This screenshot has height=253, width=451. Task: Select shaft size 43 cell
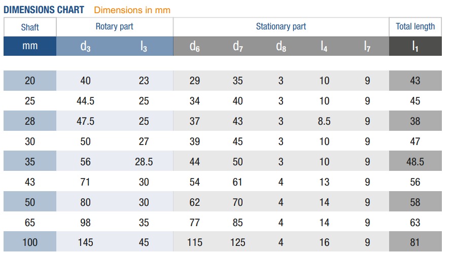(30, 182)
